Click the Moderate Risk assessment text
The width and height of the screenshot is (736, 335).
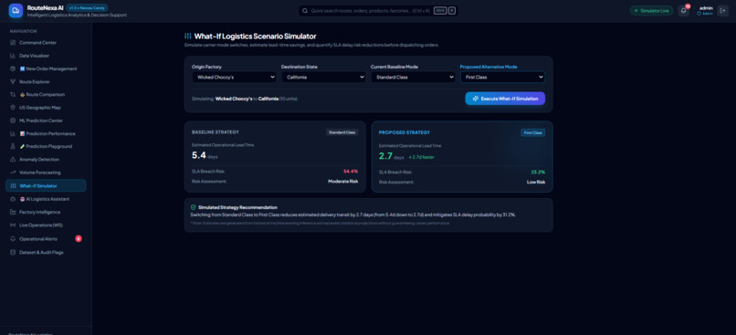pyautogui.click(x=343, y=181)
